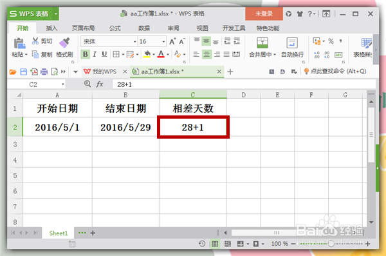The height and width of the screenshot is (256, 386).
Task: Click the export to PDF icon
Action: (x=33, y=72)
